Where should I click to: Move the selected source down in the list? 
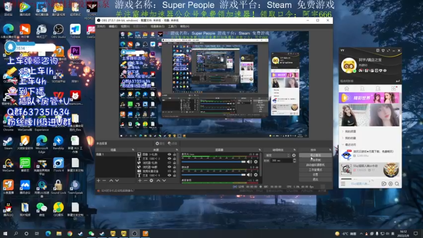click(164, 180)
